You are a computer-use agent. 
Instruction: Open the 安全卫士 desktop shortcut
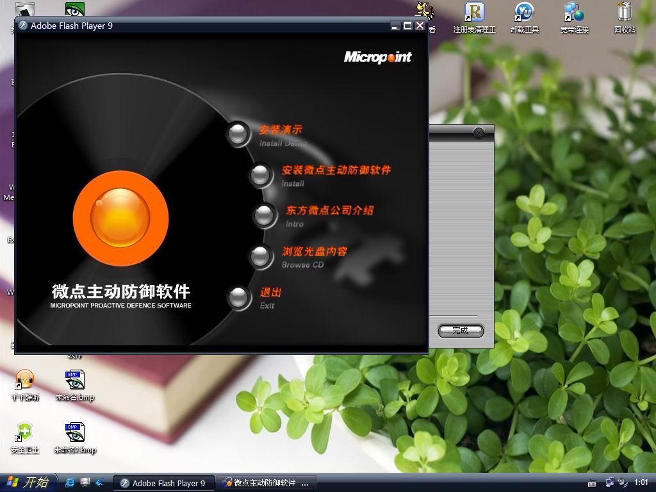coord(25,438)
